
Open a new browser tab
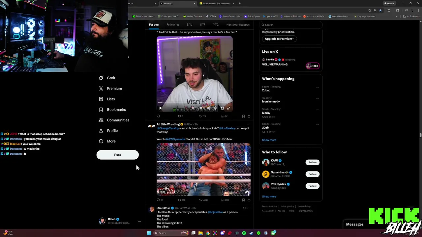[x=240, y=3]
